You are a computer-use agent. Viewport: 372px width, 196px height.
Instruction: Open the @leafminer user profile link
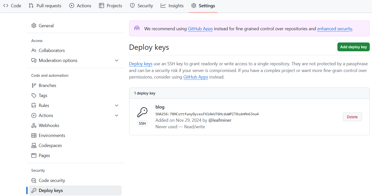pos(220,120)
